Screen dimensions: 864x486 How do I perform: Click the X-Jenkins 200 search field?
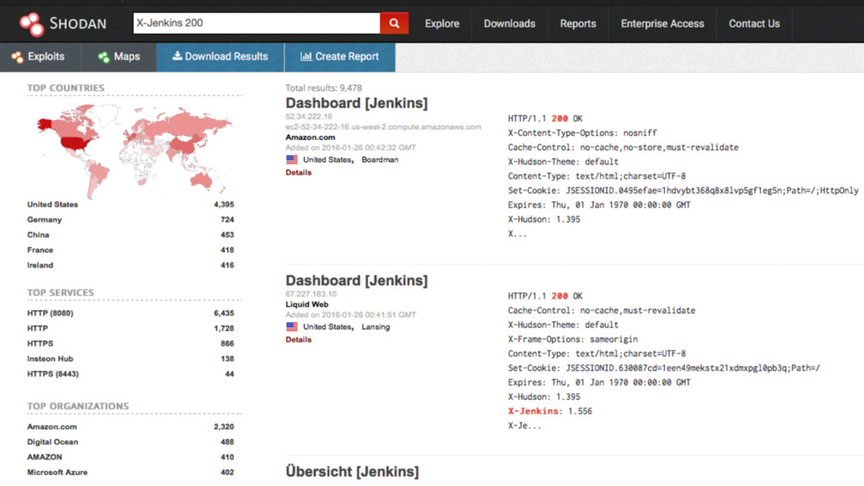[x=256, y=23]
